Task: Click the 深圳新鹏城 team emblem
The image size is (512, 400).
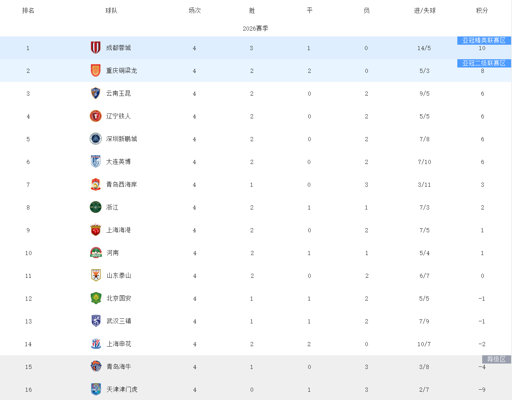Action: (x=96, y=139)
